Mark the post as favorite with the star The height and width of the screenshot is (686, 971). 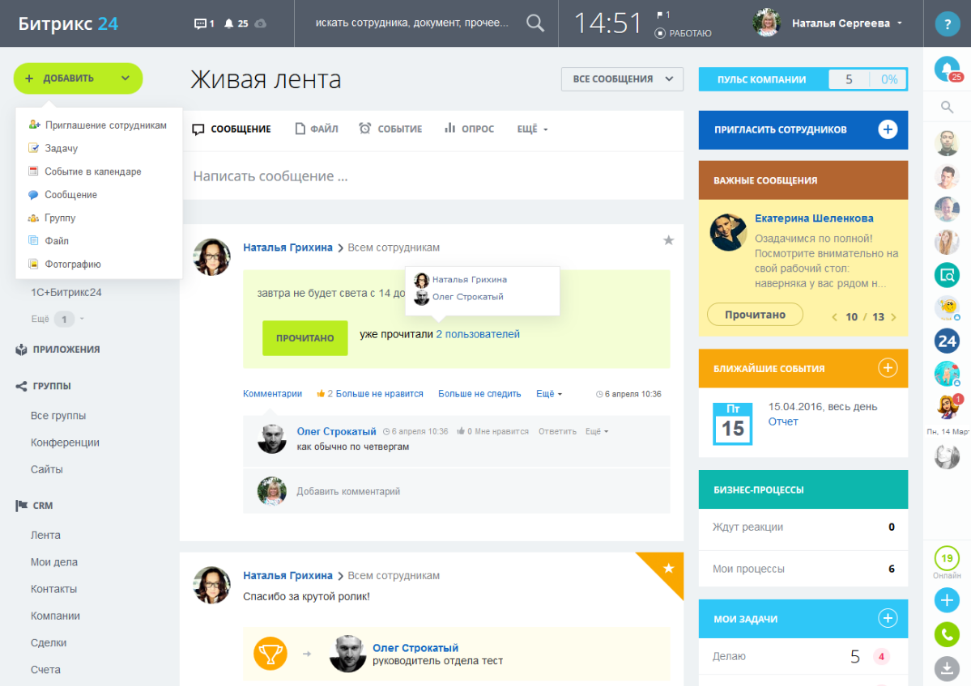(x=668, y=240)
